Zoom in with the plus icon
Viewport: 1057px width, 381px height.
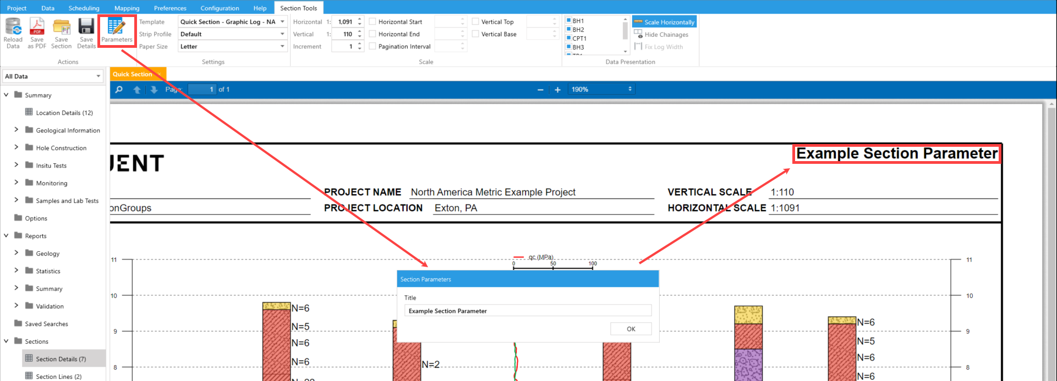pyautogui.click(x=557, y=90)
